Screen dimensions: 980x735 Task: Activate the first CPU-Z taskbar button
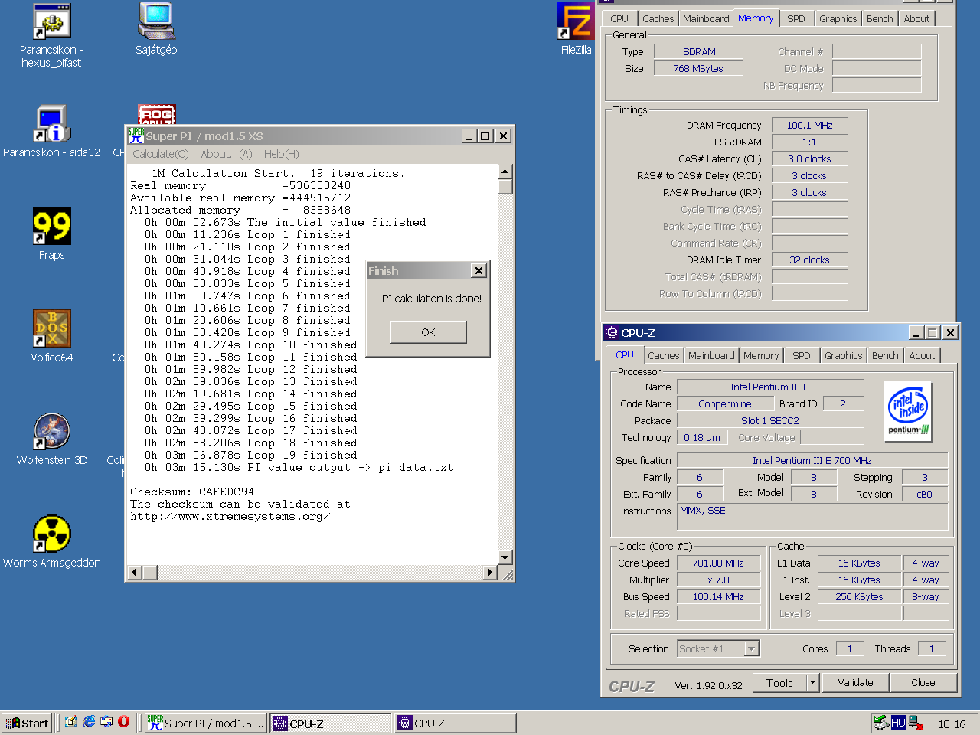(x=331, y=723)
